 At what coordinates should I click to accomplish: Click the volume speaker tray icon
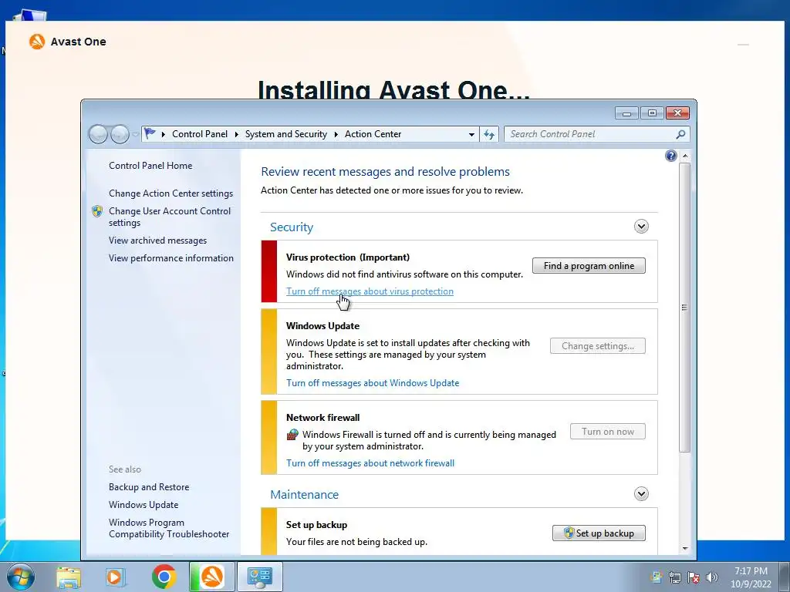711,577
